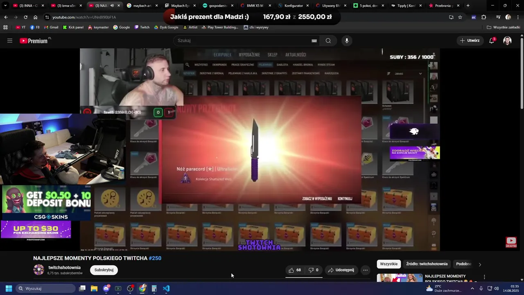Open the on-screen keyboard icon in search box
The height and width of the screenshot is (295, 524).
tap(314, 41)
